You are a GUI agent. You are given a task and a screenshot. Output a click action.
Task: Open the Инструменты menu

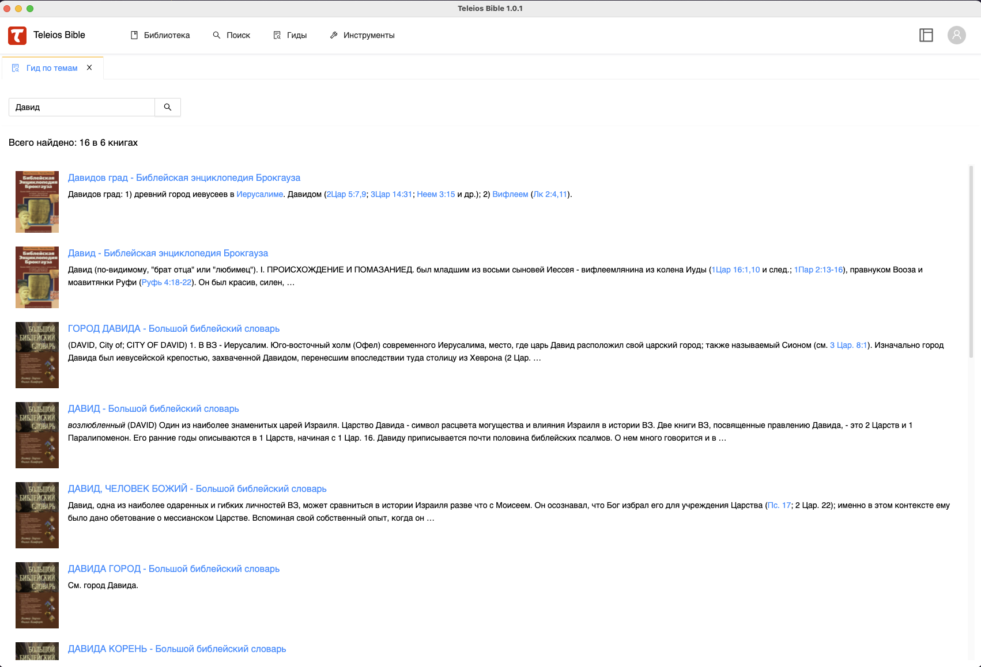click(362, 35)
